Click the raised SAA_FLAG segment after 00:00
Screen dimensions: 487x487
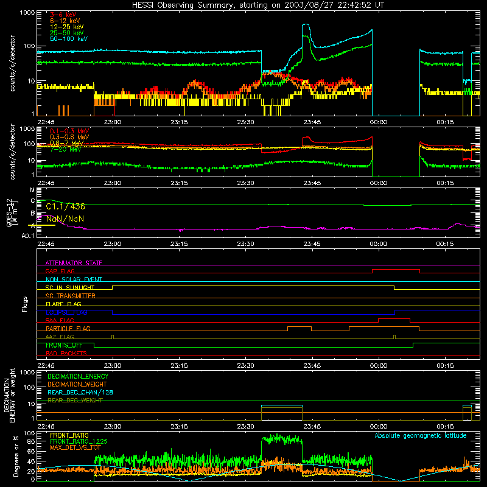(394, 319)
